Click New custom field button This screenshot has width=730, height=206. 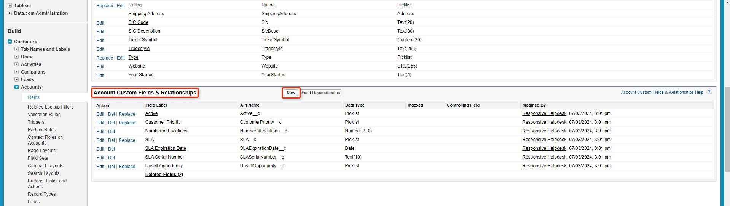(x=291, y=93)
